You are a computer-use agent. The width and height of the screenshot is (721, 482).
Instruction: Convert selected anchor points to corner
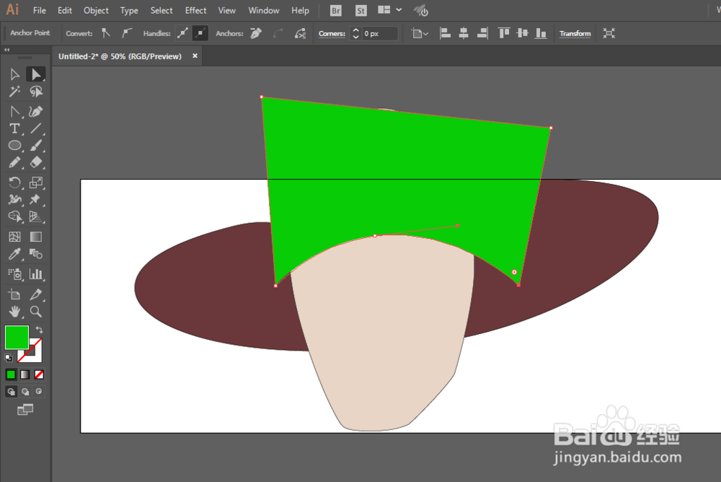(106, 33)
